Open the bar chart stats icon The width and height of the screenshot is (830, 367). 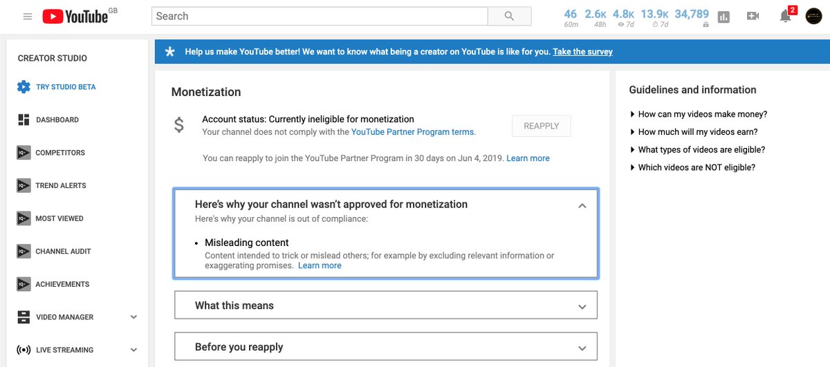[723, 17]
